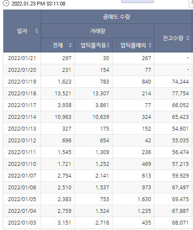Select date cell 2022/01/11
Viewport: 193px width, 230px height.
[x=22, y=152]
